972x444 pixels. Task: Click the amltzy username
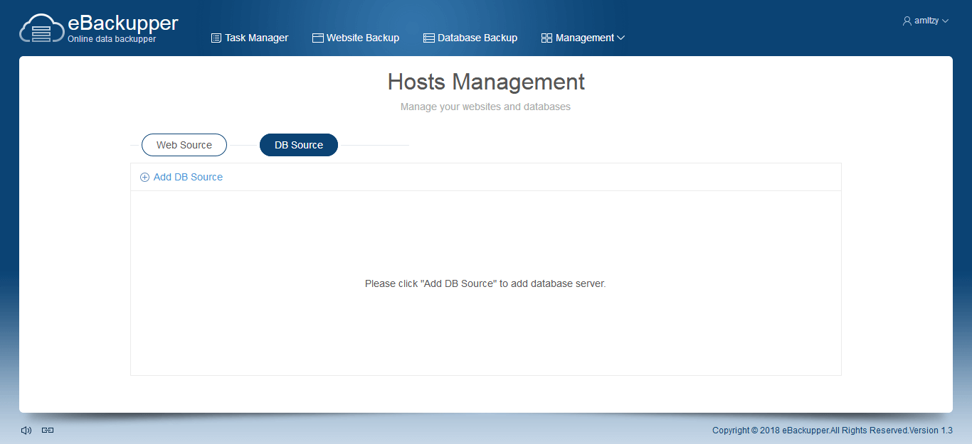click(x=926, y=21)
